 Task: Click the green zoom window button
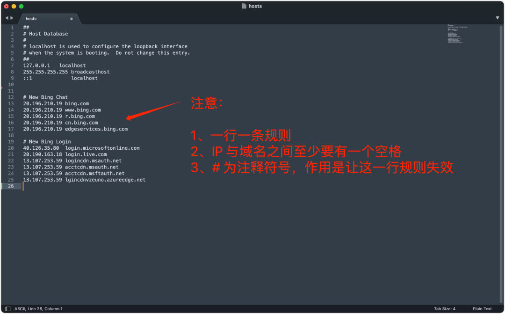tap(21, 6)
